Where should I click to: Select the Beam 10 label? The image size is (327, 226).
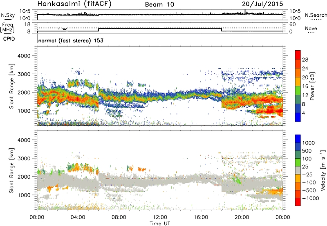click(159, 4)
